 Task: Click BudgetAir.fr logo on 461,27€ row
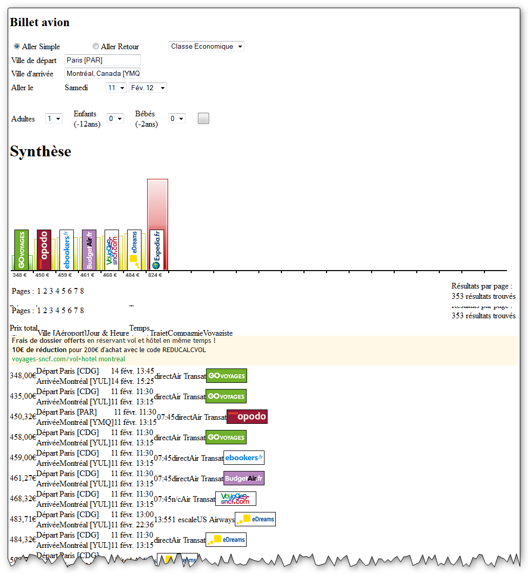coord(244,478)
